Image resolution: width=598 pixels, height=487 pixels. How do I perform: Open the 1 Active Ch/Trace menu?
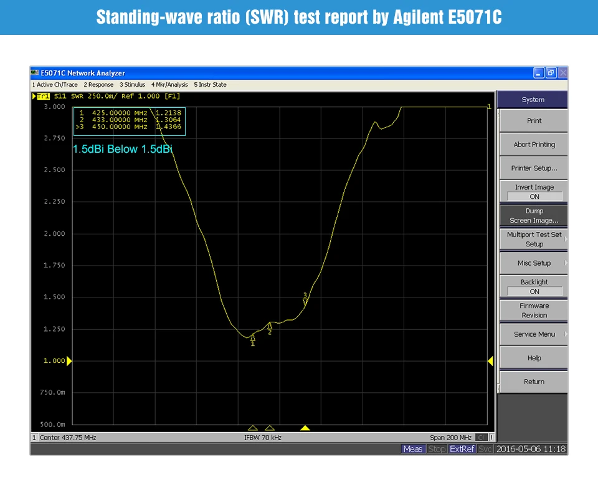[55, 85]
